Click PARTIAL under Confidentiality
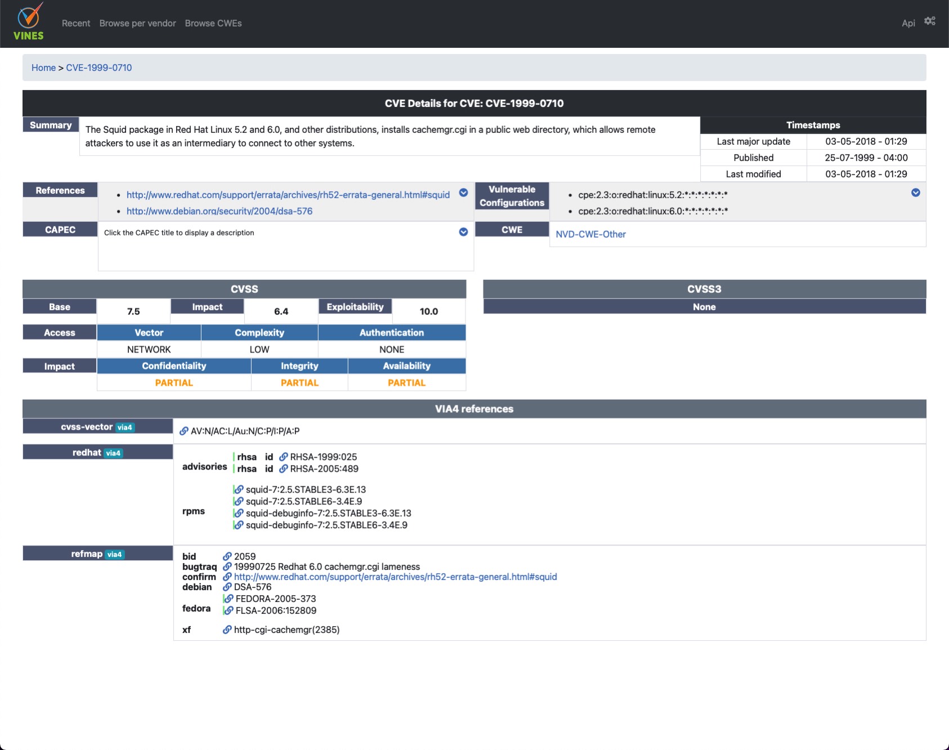This screenshot has height=750, width=949. click(x=174, y=383)
